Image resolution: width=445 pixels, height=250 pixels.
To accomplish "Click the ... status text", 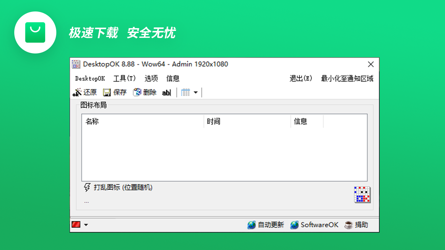I will click(x=86, y=202).
